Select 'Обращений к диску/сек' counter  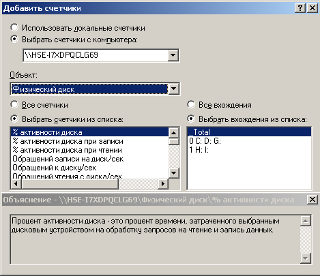(x=89, y=168)
